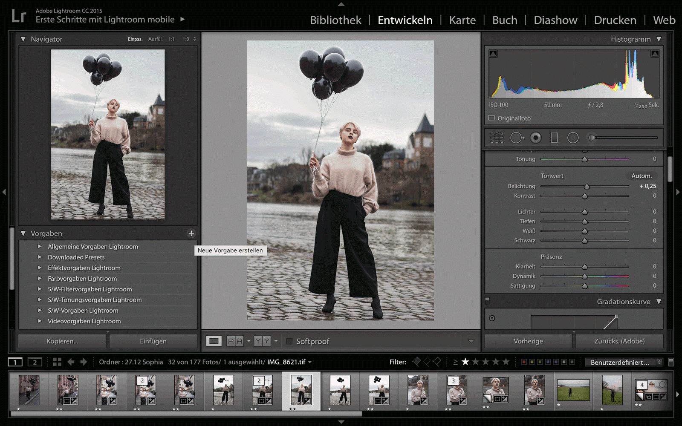This screenshot has height=426, width=682.
Task: Click the Autom. tone button
Action: click(x=642, y=176)
